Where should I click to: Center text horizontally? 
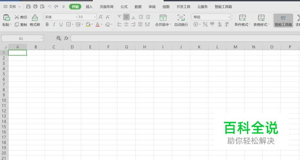click(x=126, y=24)
